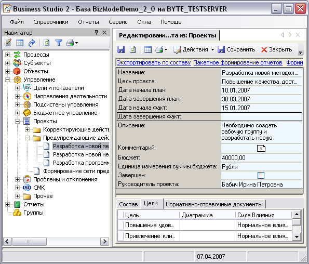Viewport: 309px width, 264px height.
Task: Click the printer icon in editor toolbar
Action: (x=159, y=49)
